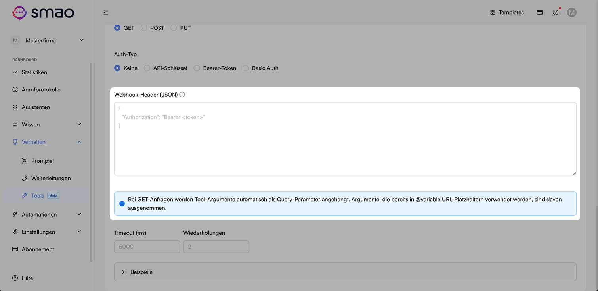Viewport: 598px width, 291px height.
Task: Select the PUT method radio button
Action: point(174,28)
